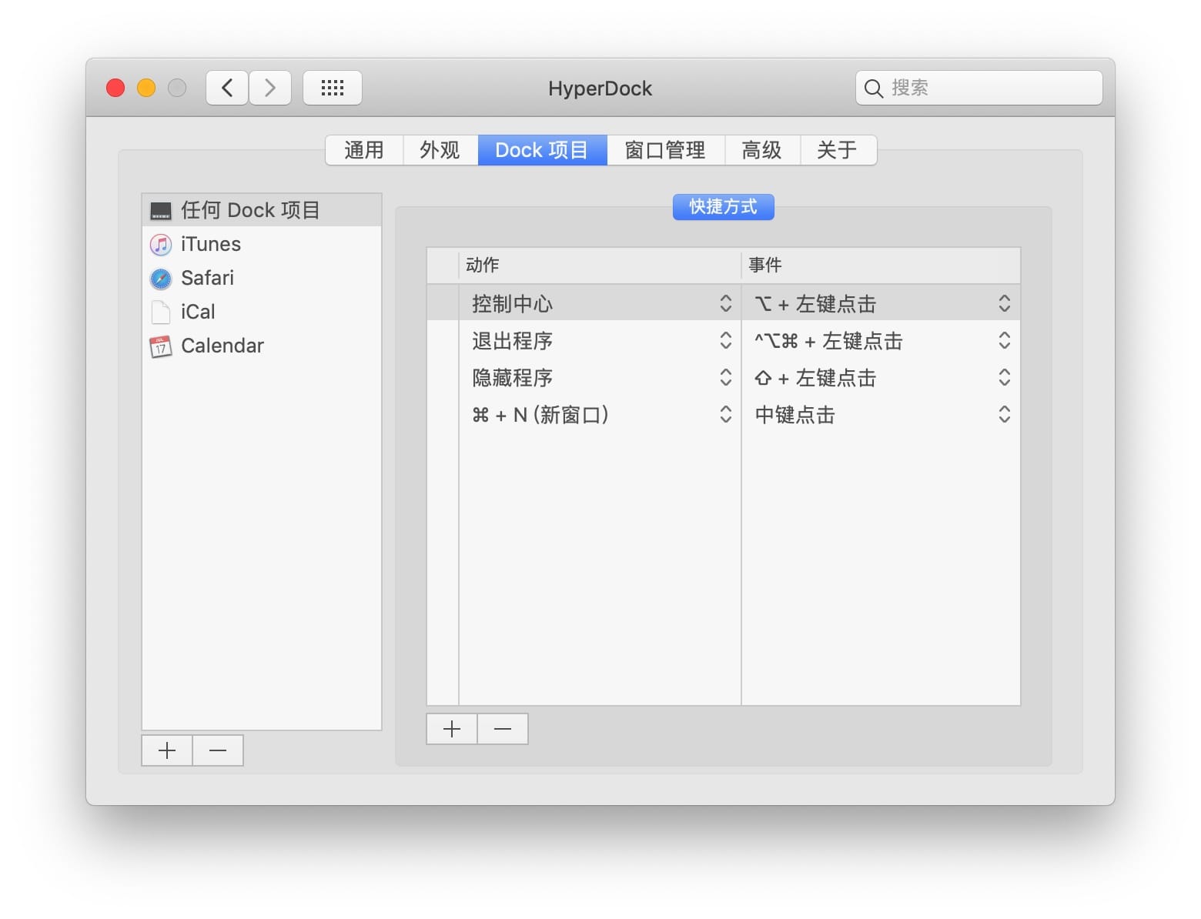Remove selected shortcut with minus button
1201x919 pixels.
[x=503, y=729]
